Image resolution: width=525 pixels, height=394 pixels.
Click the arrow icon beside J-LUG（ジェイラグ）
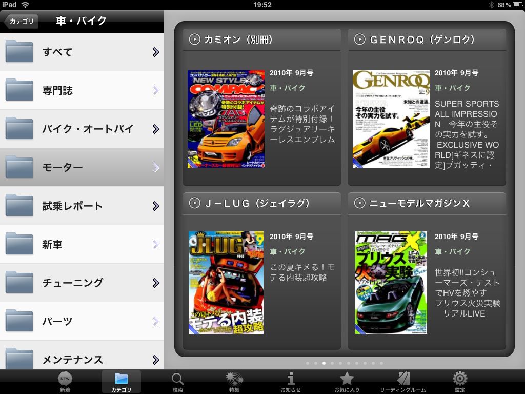[x=194, y=203]
